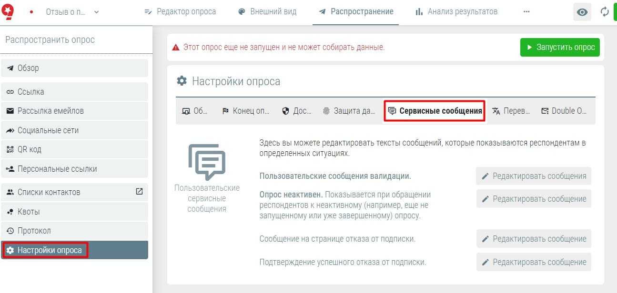Edit the Опрос неактивен message
The image size is (617, 293).
coord(534,199)
